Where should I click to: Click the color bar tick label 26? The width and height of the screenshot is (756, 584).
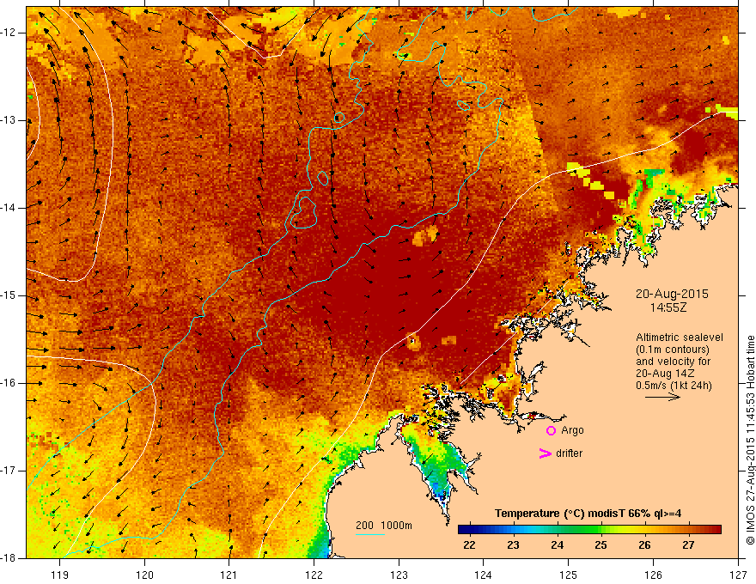644,545
